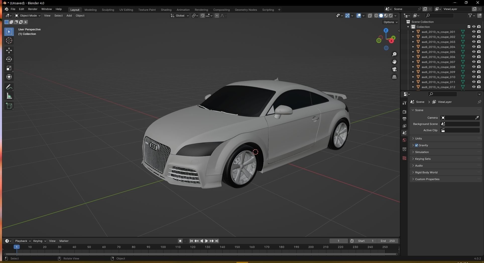The height and width of the screenshot is (263, 484).
Task: Toggle proportional editing in header
Action: point(217,16)
